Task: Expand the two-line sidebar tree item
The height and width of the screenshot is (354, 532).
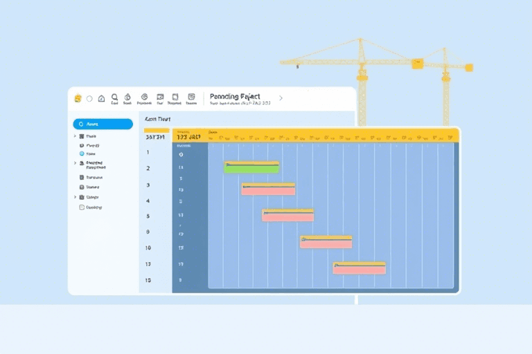Action: [x=75, y=164]
